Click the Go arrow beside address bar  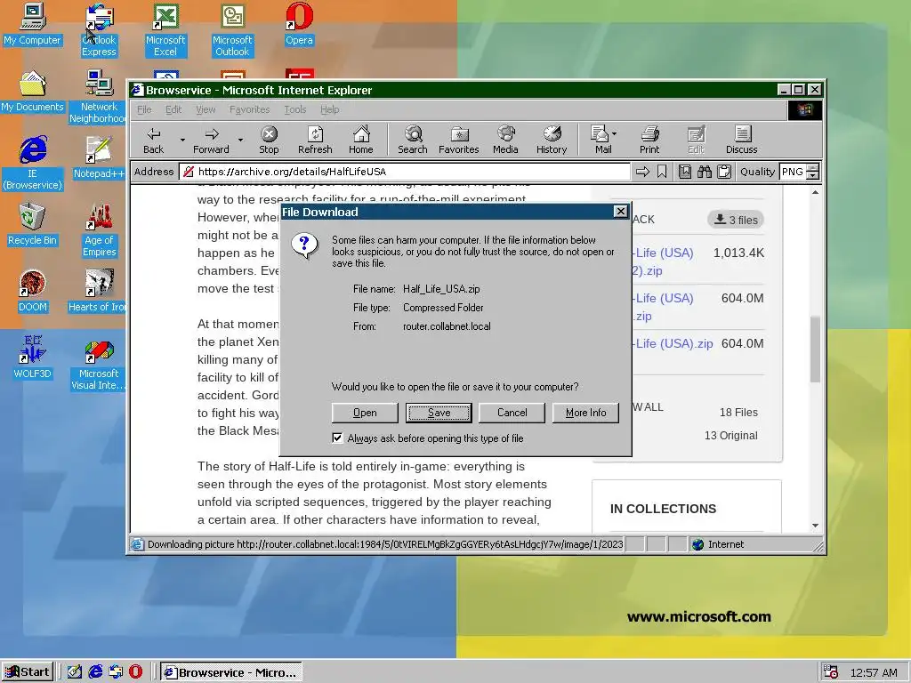[642, 172]
